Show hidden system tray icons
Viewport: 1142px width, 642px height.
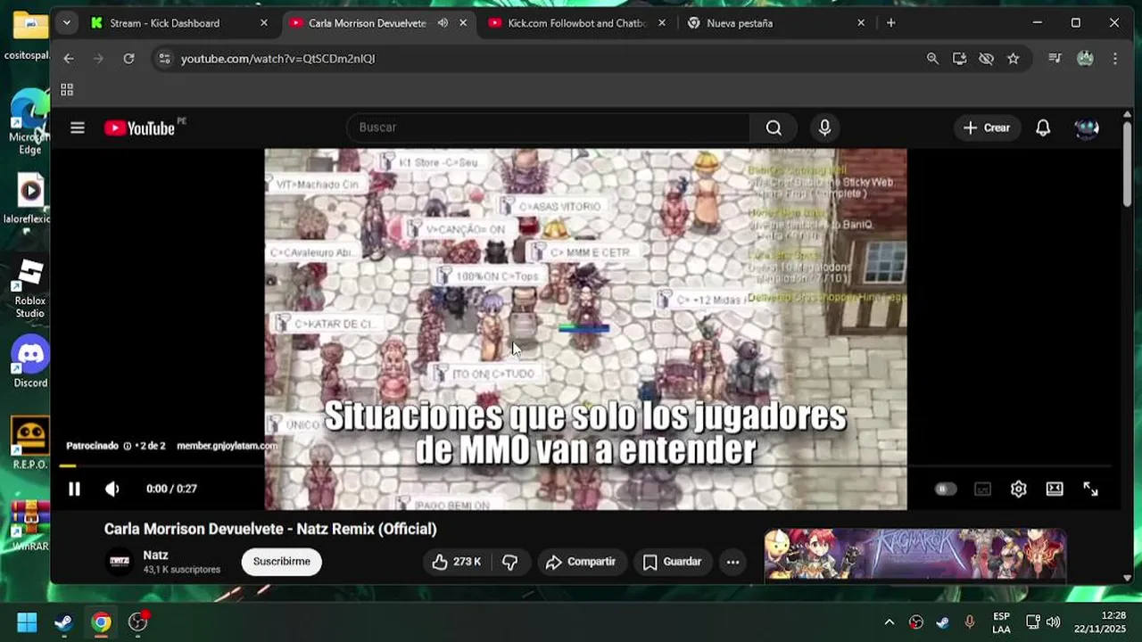pos(889,622)
